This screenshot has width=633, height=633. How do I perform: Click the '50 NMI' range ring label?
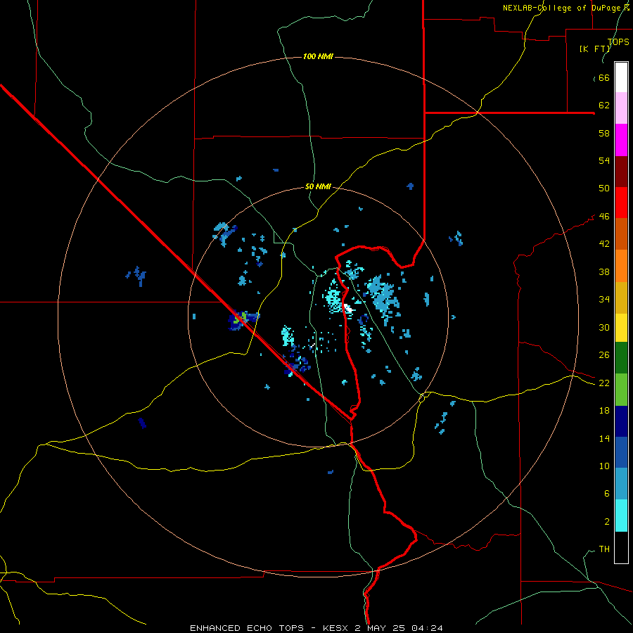pos(318,186)
